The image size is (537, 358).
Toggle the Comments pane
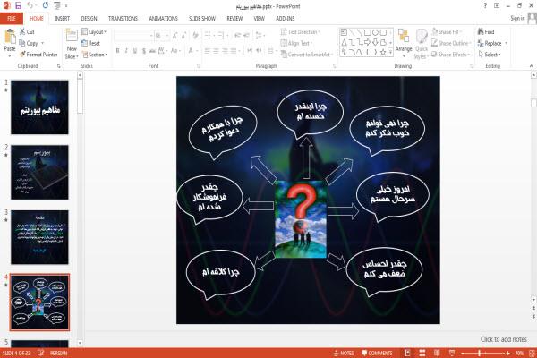378,353
